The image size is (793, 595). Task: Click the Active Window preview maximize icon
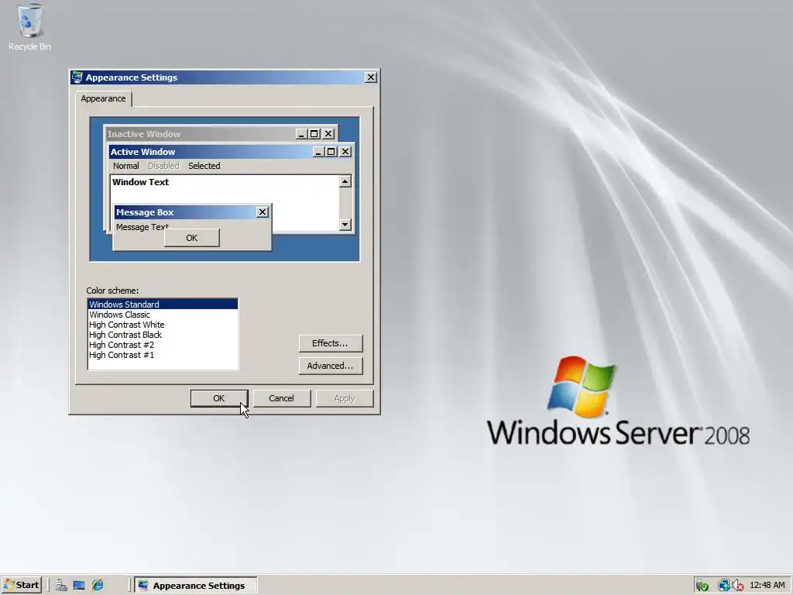click(331, 152)
